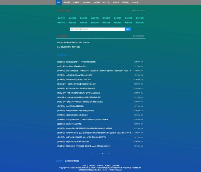
Task: Open the WordPress 5play theme post
Action: pyautogui.click(x=80, y=111)
